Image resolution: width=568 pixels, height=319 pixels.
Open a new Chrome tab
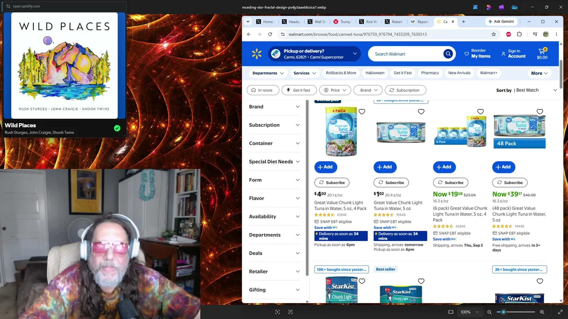(463, 22)
